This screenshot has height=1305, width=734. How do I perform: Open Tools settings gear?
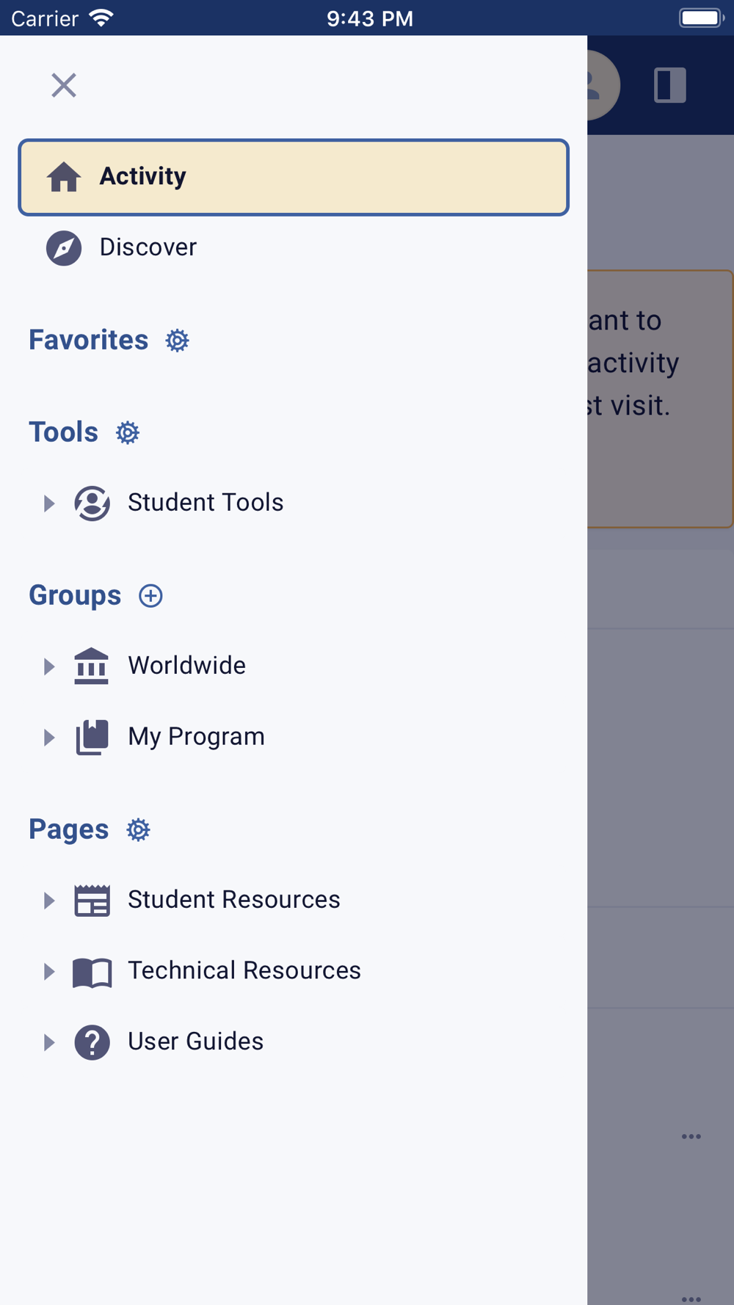[128, 433]
